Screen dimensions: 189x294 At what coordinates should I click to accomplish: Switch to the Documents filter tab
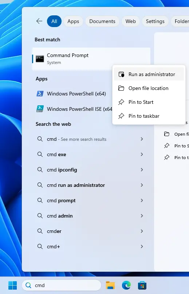[x=102, y=21]
